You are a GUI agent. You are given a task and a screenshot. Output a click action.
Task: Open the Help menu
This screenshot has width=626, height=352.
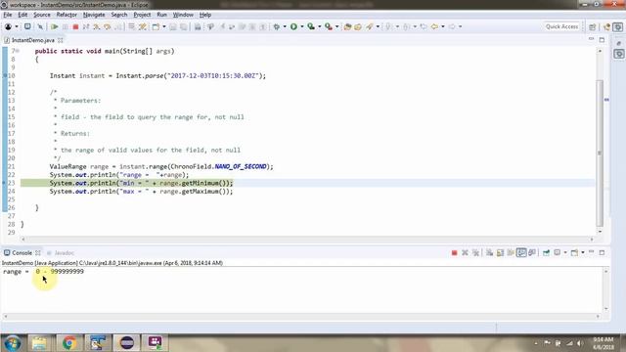tap(205, 15)
